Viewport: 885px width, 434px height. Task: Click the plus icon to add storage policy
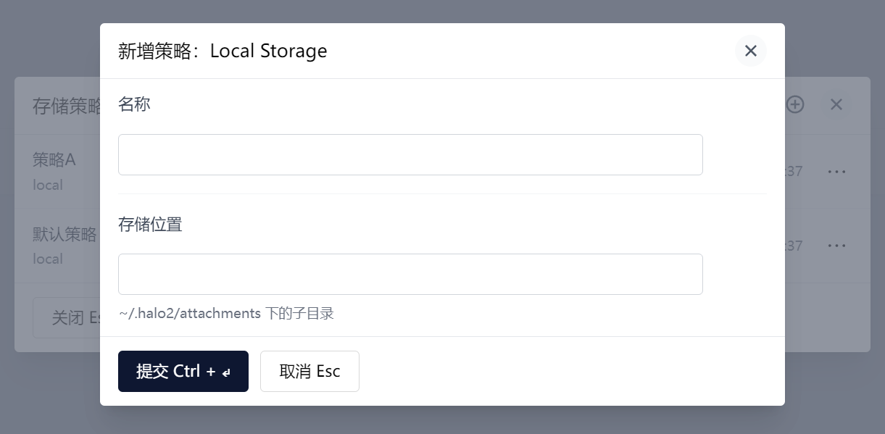pos(795,104)
